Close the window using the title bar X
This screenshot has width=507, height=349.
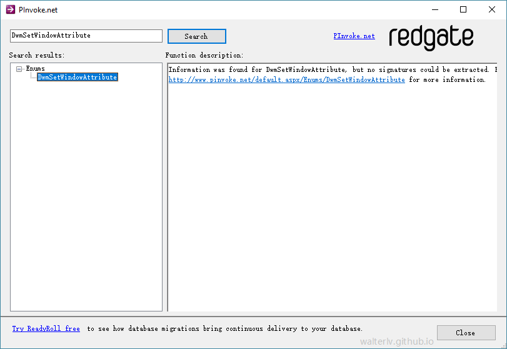(491, 10)
